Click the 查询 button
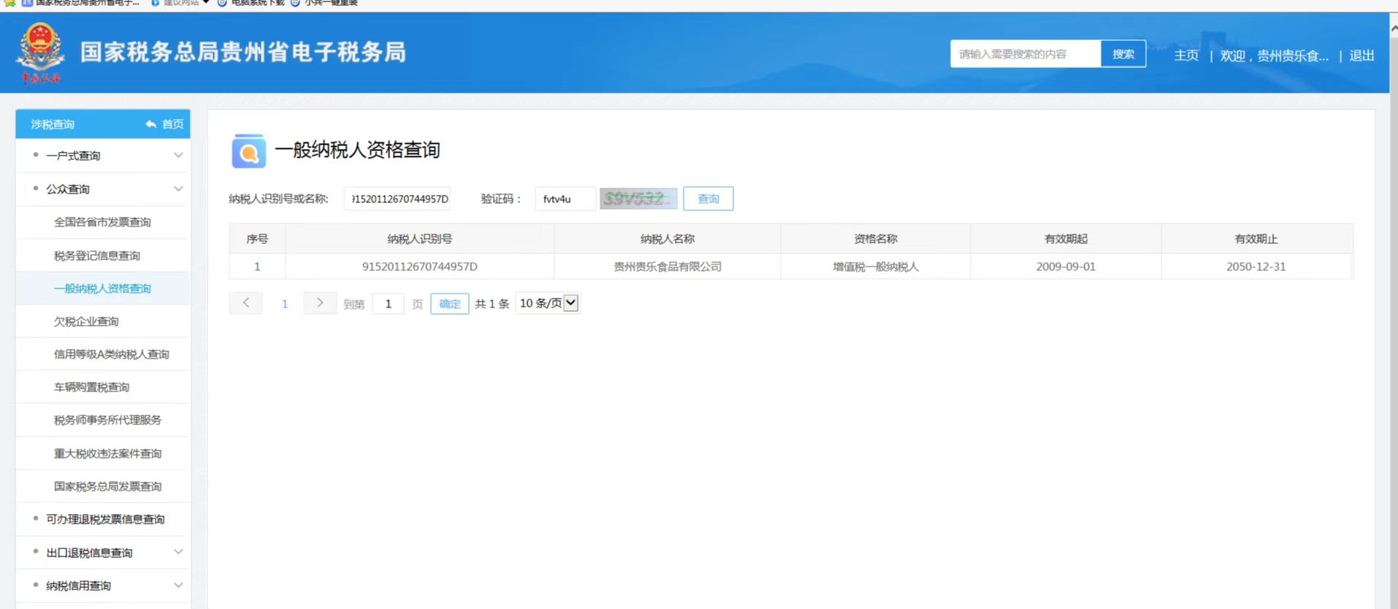The image size is (1398, 609). coord(708,199)
